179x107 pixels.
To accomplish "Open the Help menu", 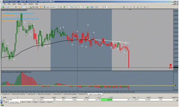I will pyautogui.click(x=37, y=4).
